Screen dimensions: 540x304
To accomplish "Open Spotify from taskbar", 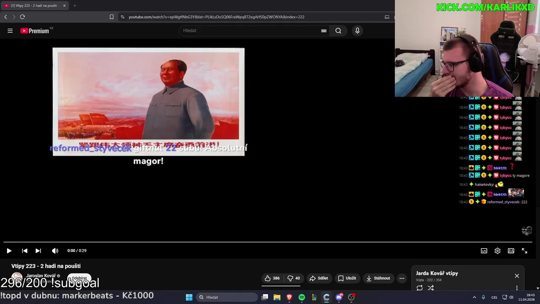I will 302,297.
